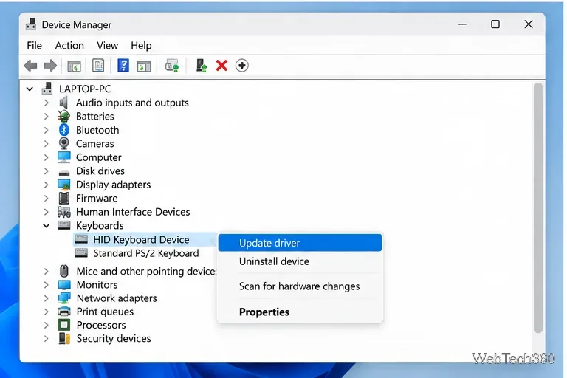Click the blue Help toolbar icon
Screen dimensions: 567x378
(x=123, y=66)
